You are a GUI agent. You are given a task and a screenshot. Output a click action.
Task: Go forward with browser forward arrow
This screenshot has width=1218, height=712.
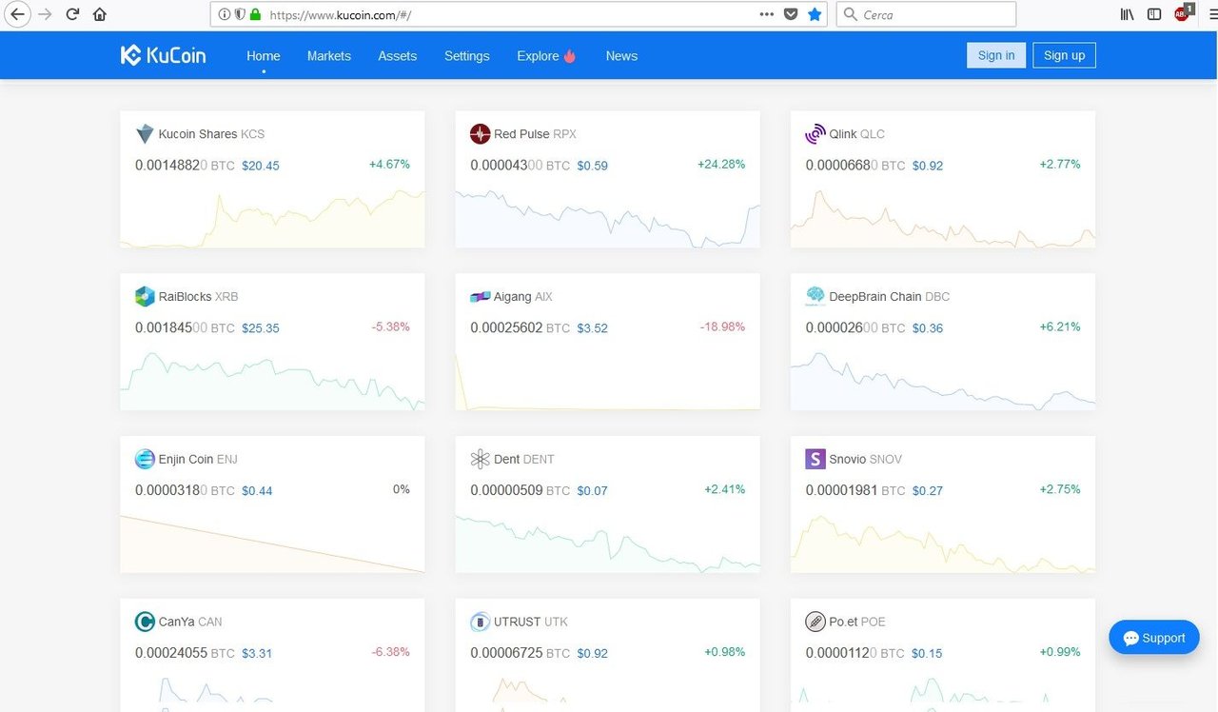[45, 14]
